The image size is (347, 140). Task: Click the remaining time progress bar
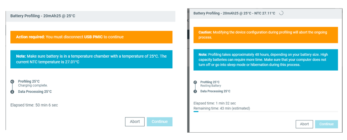click(266, 112)
